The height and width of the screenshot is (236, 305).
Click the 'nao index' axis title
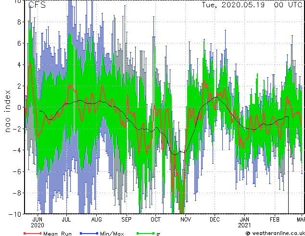[x=7, y=111]
